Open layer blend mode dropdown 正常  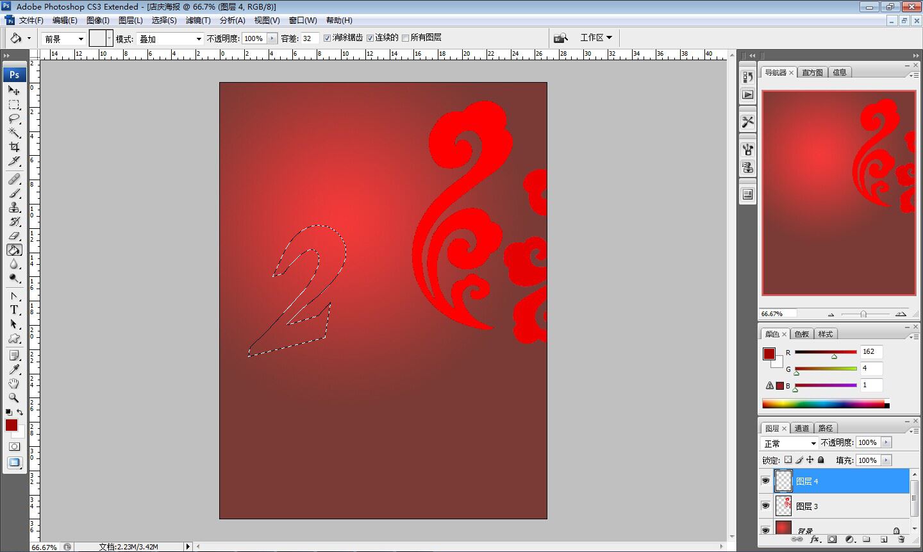(x=790, y=443)
